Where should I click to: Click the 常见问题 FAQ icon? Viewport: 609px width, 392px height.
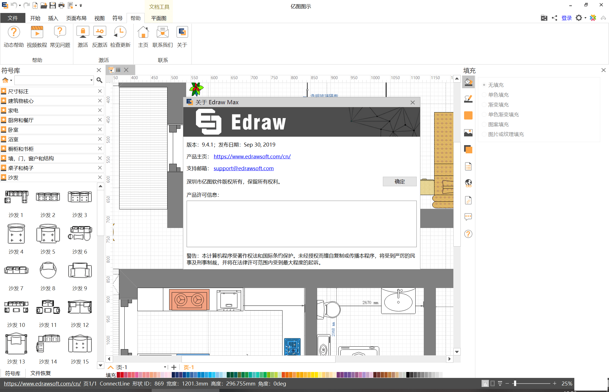60,37
